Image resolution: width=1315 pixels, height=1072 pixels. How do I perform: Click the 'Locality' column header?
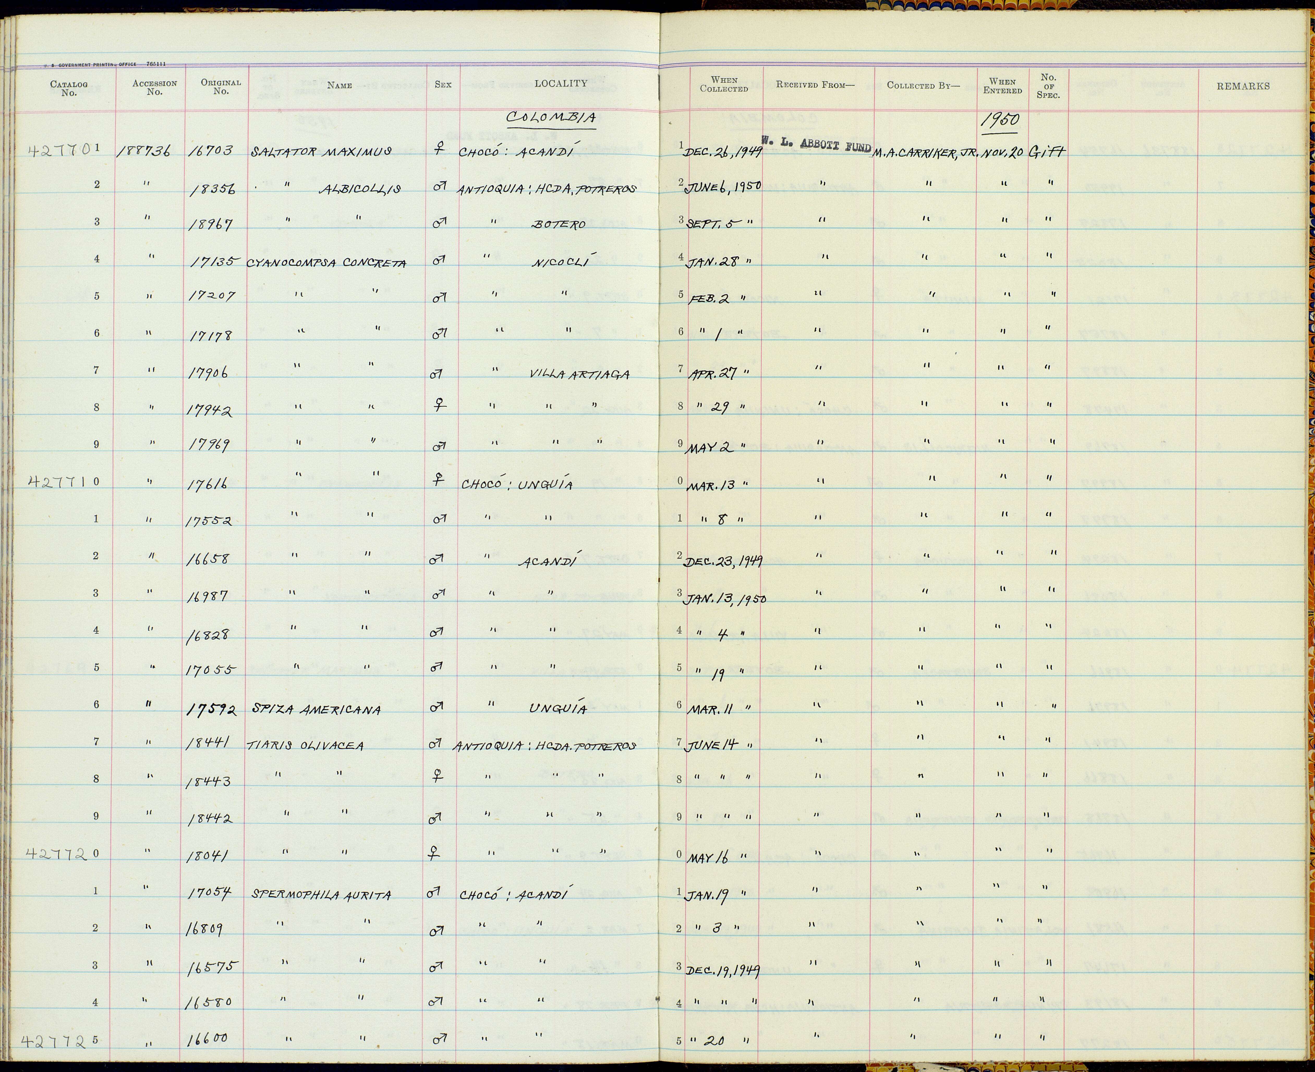tap(561, 83)
